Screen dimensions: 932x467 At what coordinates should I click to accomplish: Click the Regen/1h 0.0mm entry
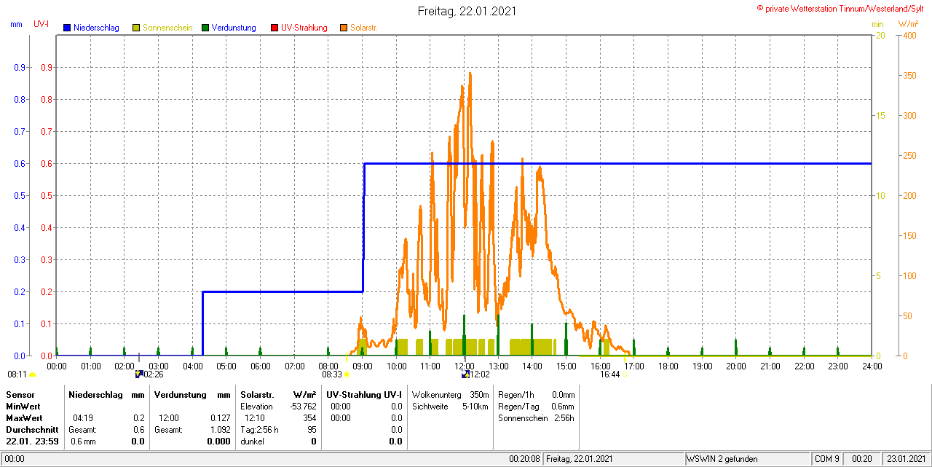click(x=536, y=394)
